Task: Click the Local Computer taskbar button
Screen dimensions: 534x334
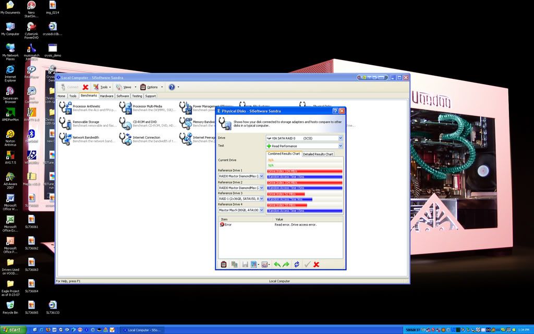Action: pyautogui.click(x=142, y=330)
